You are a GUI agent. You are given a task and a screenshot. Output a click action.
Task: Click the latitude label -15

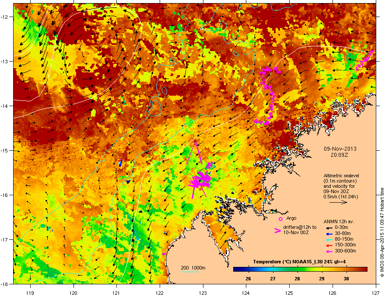point(4,150)
